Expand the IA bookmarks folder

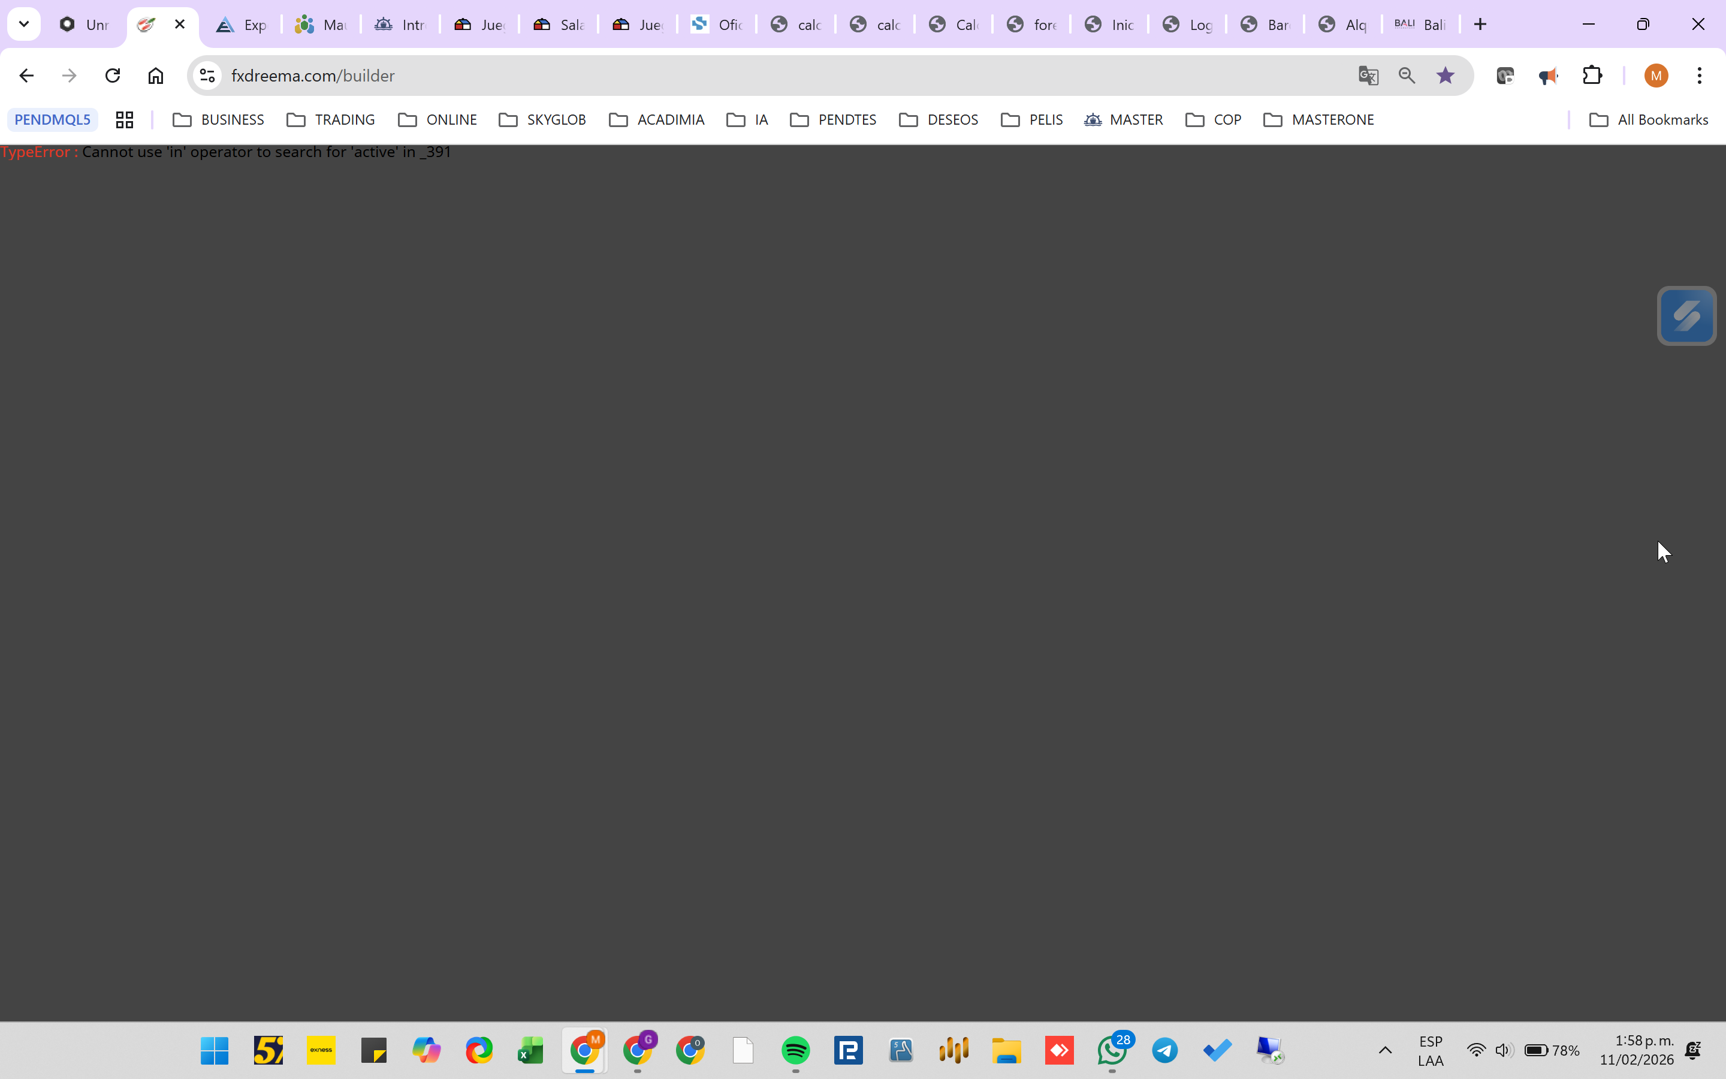(x=747, y=120)
